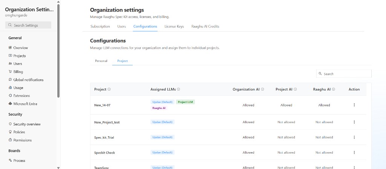386x169 pixels.
Task: Open Permissions settings
Action: click(x=23, y=140)
